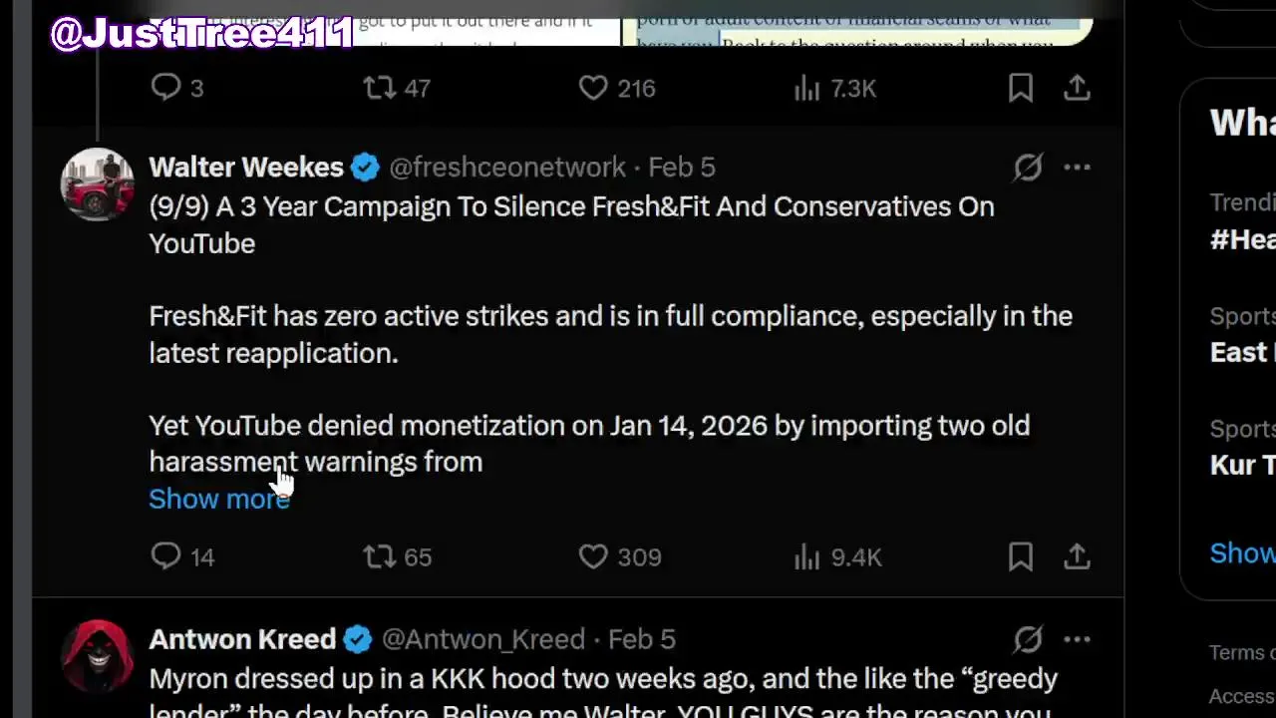The image size is (1276, 718).
Task: Open Antwon Kreed's red hooded avatar
Action: [97, 655]
